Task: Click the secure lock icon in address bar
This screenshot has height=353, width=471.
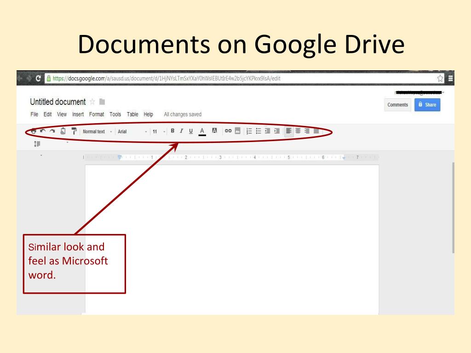Action: coord(48,78)
